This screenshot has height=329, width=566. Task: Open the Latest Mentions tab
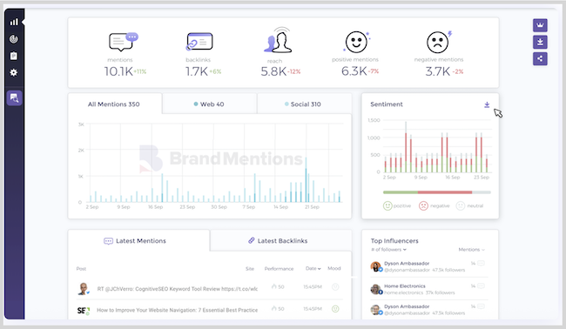(138, 240)
